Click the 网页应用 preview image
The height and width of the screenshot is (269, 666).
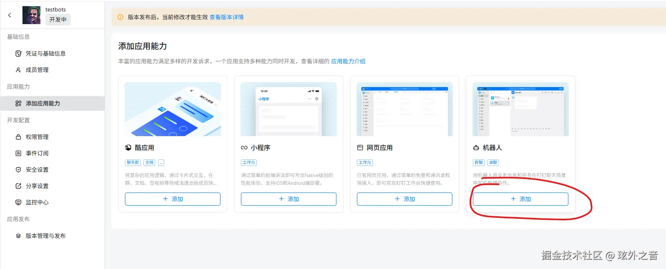coord(405,109)
